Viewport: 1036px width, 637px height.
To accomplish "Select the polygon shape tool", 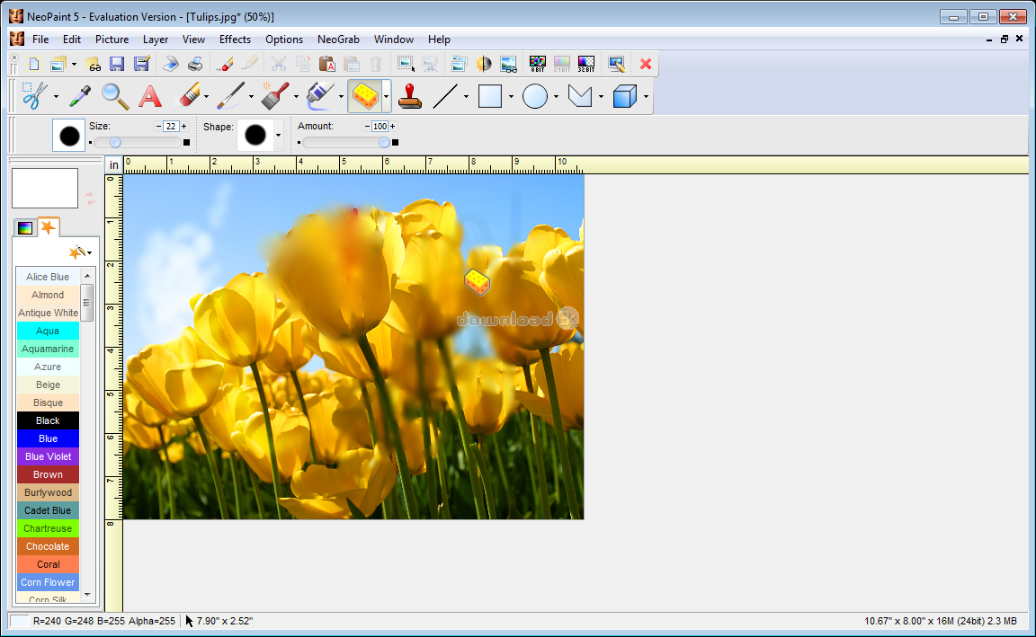I will tap(580, 96).
